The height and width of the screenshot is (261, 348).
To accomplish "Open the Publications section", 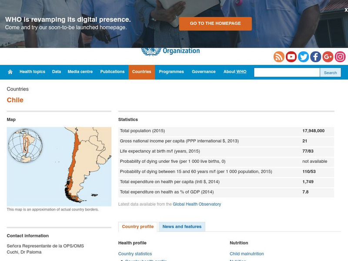I will point(112,72).
